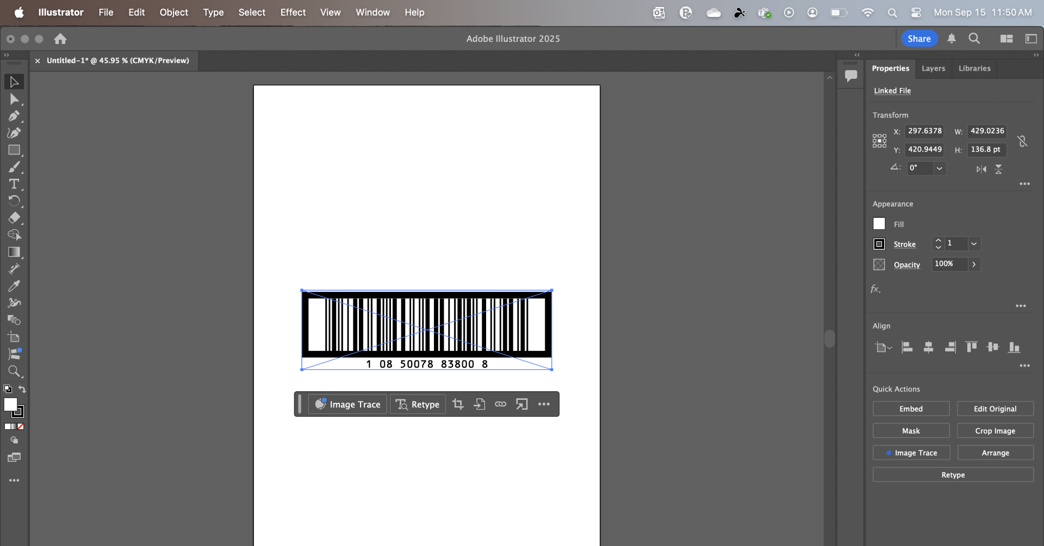Click the crop image icon in contextual bar
The width and height of the screenshot is (1044, 546).
(458, 404)
